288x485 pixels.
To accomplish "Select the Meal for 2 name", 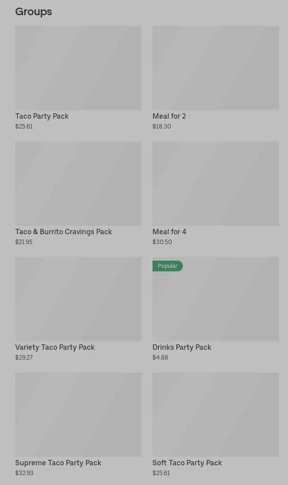I will (169, 116).
